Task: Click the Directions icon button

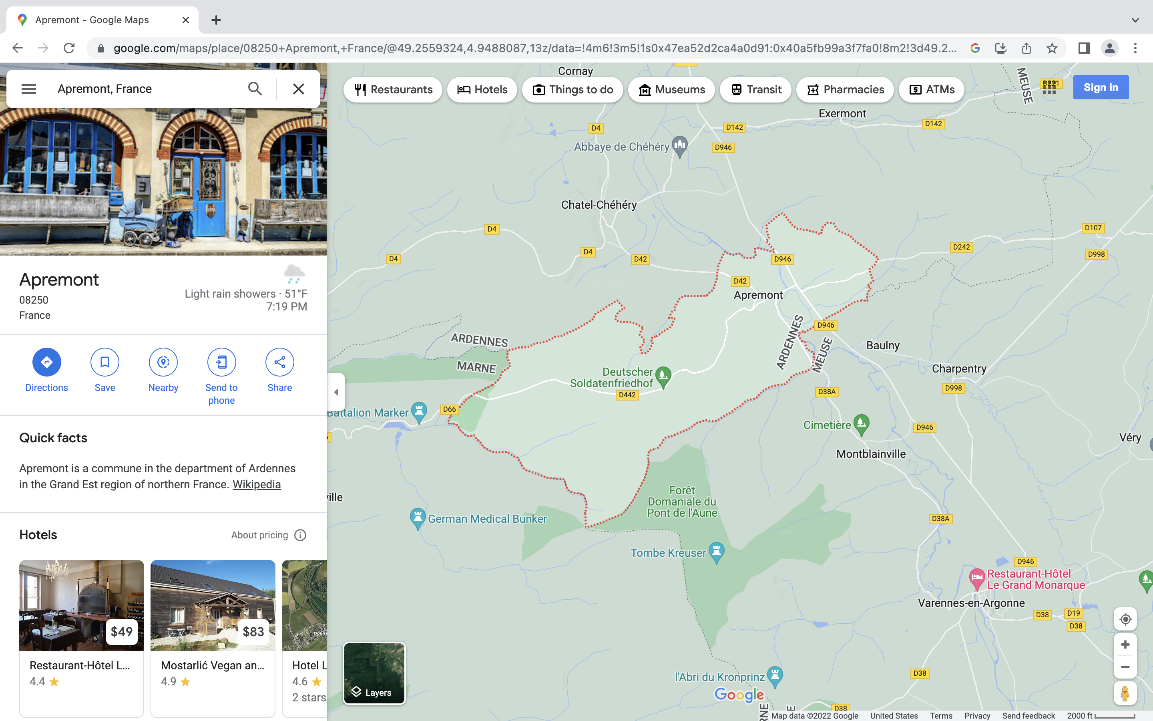Action: pos(46,362)
